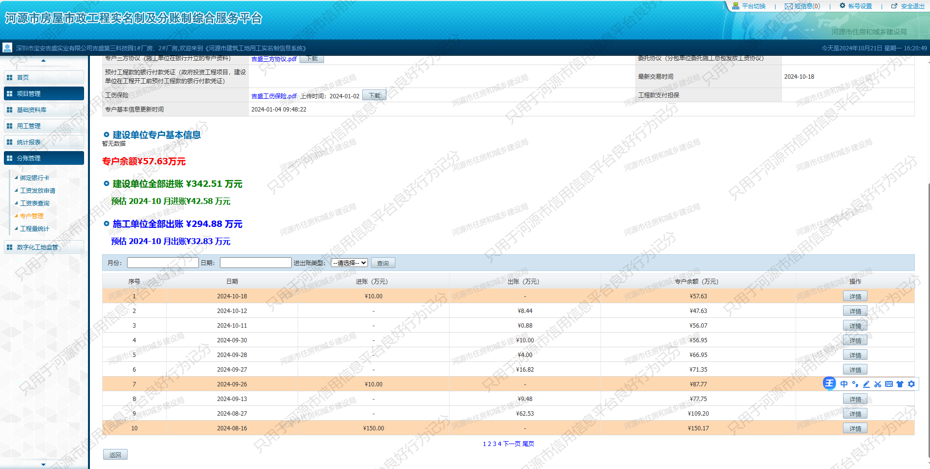Click the IME logo icon
The image size is (930, 469).
(x=829, y=383)
